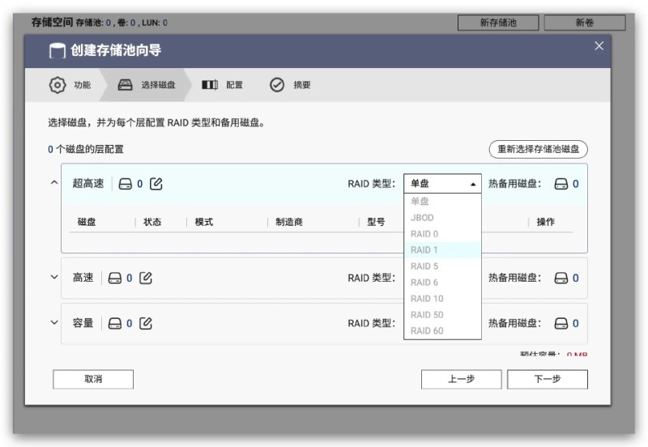Screen dimensions: 648x447
Task: Click hot spare disk icon in 超高速 row
Action: tap(561, 184)
